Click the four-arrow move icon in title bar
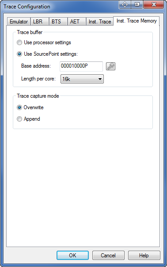167x267 pixels. [125, 4]
